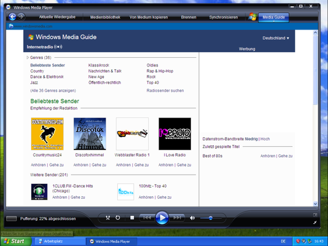Image resolution: width=328 pixels, height=246 pixels.
Task: Open Aktuelle Wiedergabe tab
Action: (x=57, y=17)
